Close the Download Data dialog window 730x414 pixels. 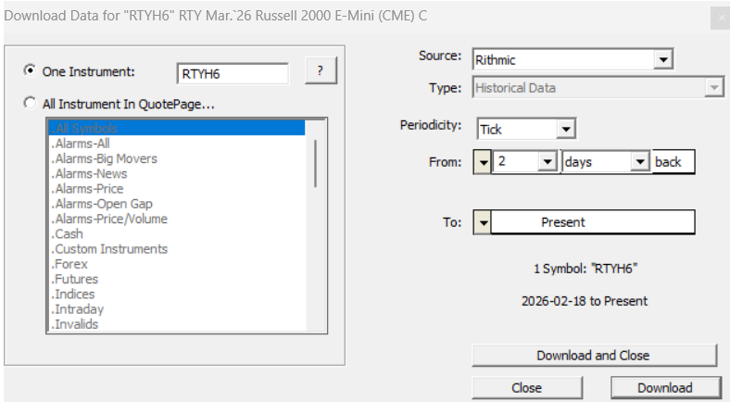(x=721, y=18)
